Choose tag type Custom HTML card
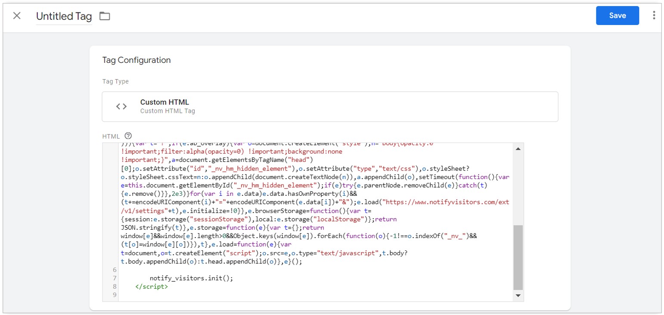 330,106
